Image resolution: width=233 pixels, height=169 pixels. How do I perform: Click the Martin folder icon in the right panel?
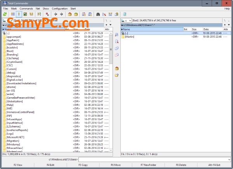coord(123,37)
